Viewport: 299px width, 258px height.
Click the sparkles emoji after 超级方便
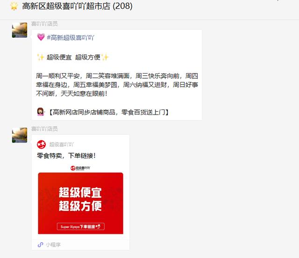coord(105,57)
